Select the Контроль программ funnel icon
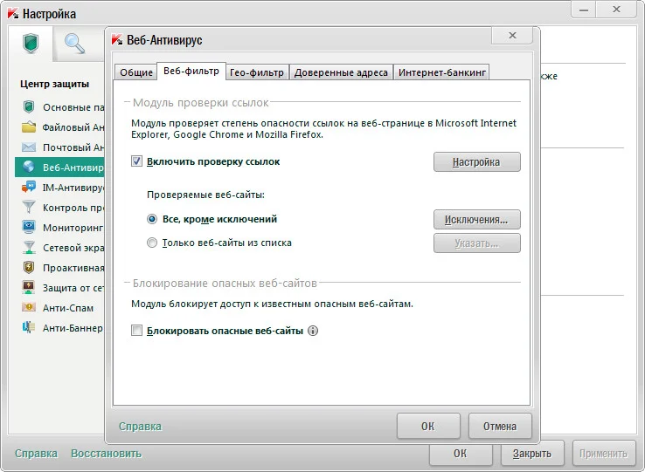 (28, 207)
